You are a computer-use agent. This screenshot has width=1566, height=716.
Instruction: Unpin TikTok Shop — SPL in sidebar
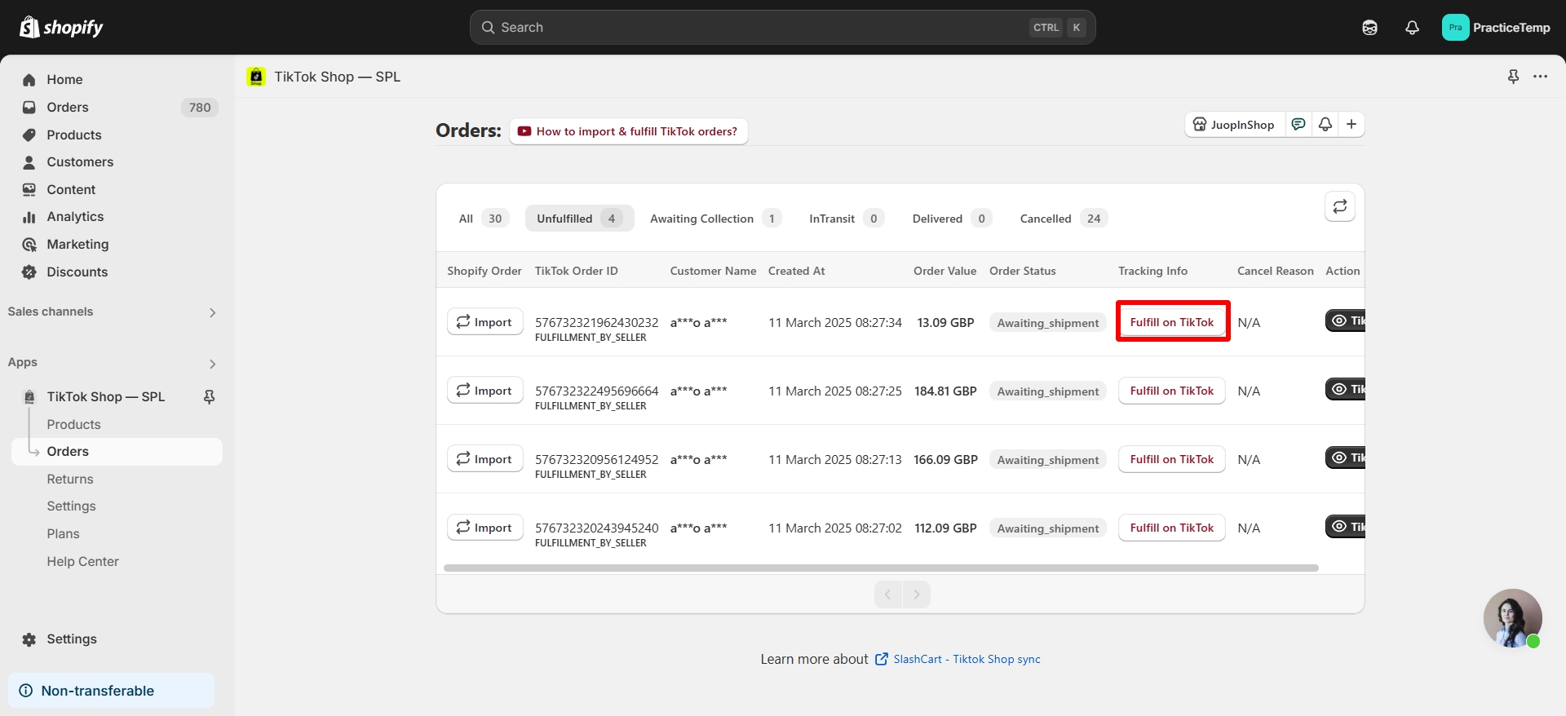click(x=209, y=397)
